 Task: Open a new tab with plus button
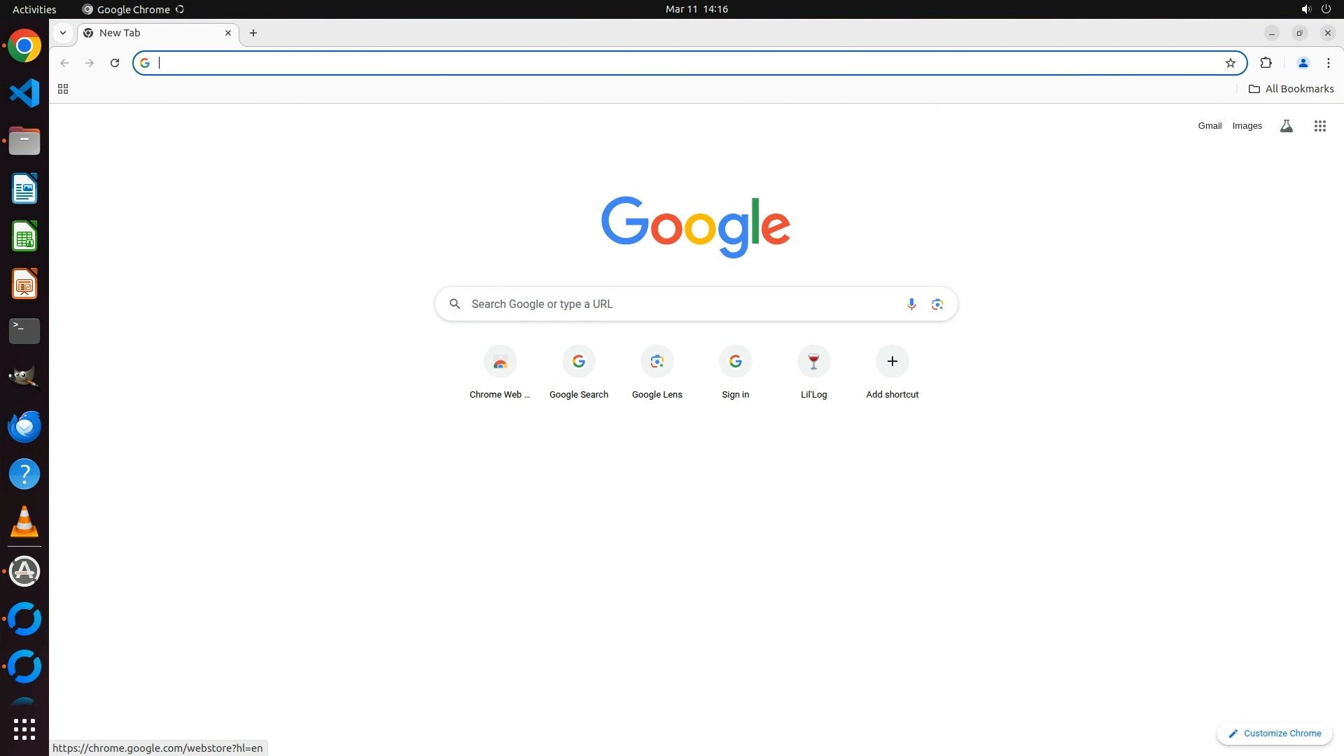point(253,33)
